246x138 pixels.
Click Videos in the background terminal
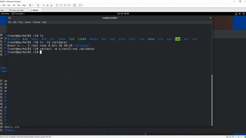click(x=9, y=130)
